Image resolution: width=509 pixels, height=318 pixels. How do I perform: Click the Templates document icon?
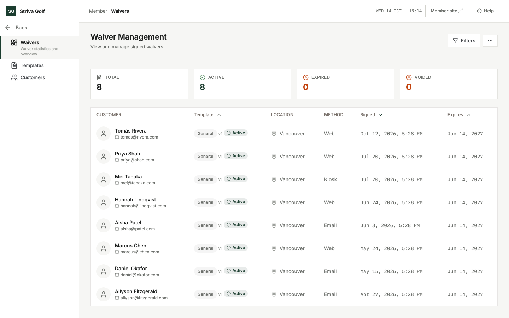[14, 65]
